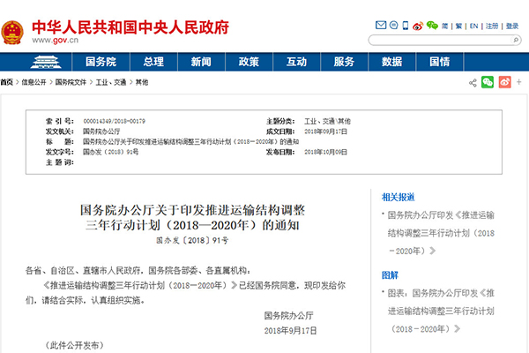Open the 相关报道 related article link
Viewport: 529px width, 353px height.
441,233
